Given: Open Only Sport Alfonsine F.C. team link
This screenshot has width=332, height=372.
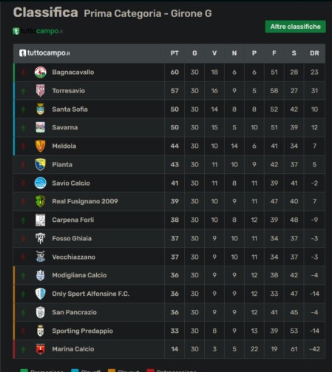Looking at the screenshot, I should (x=91, y=294).
